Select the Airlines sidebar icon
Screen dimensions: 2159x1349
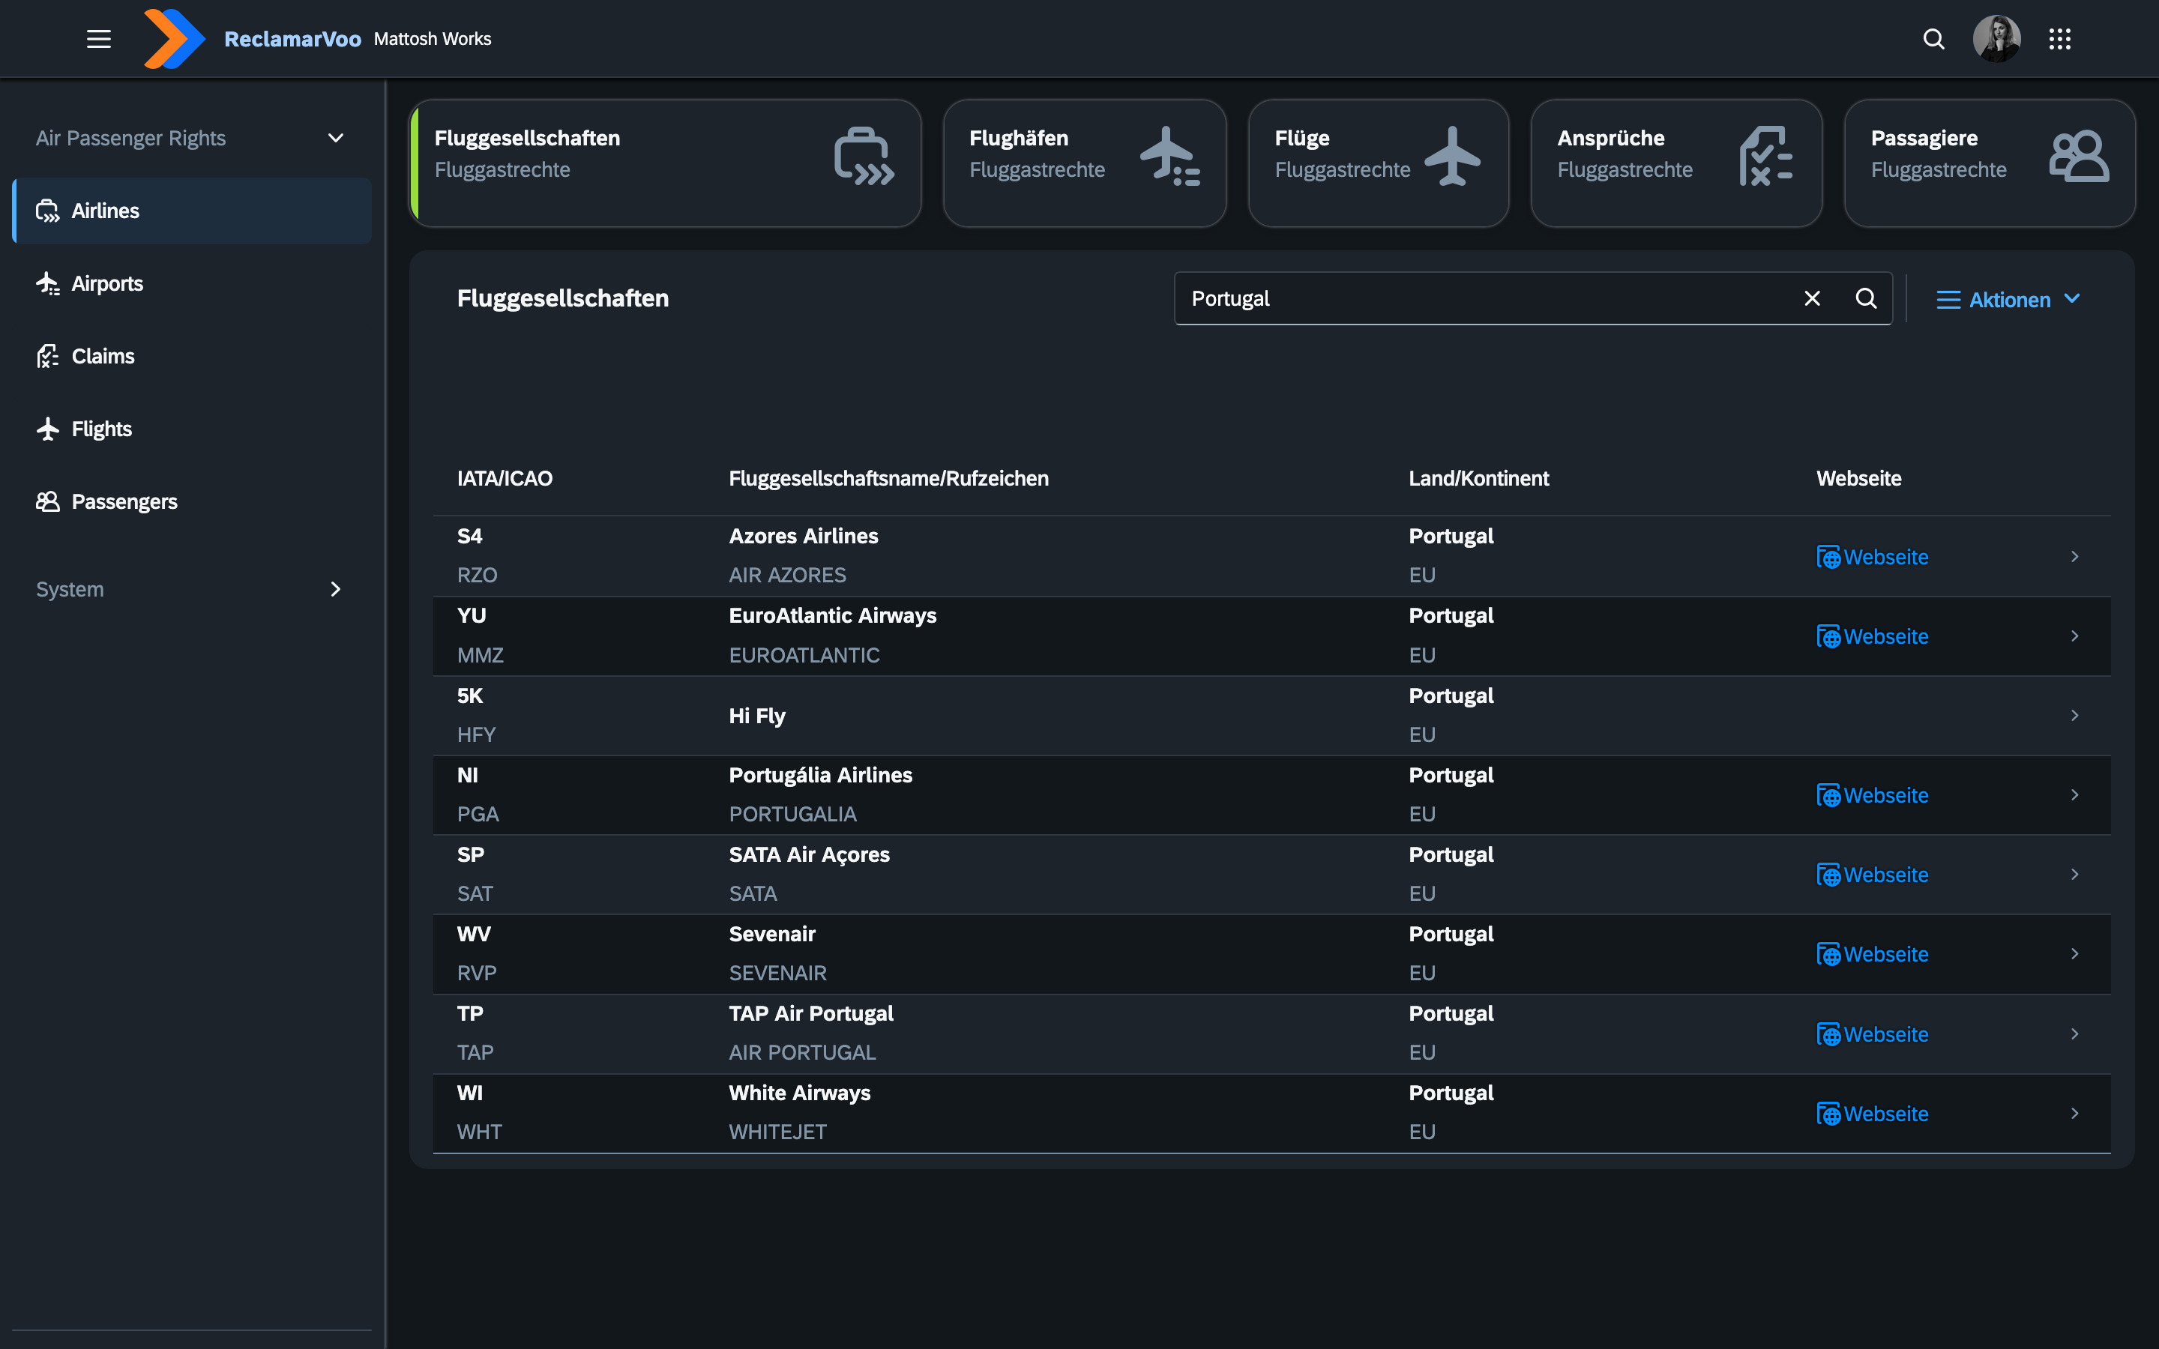[x=47, y=211]
